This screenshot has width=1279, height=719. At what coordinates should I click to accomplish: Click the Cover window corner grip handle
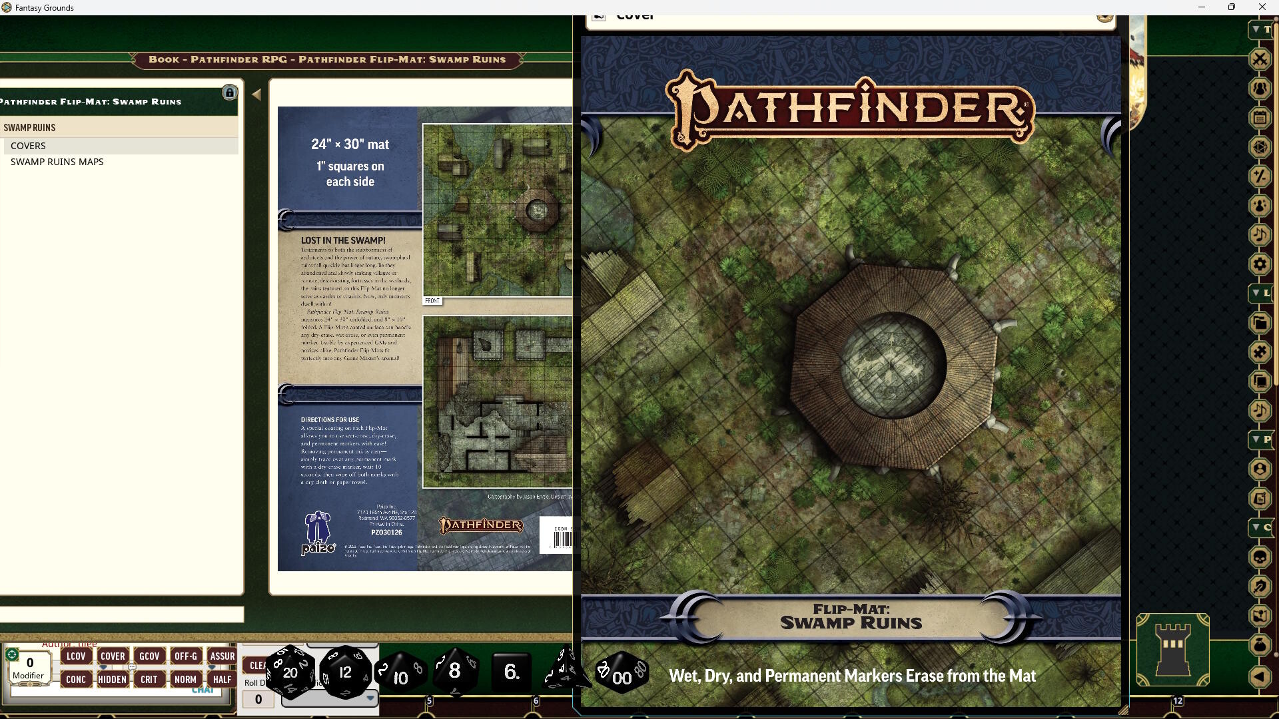(x=1122, y=710)
